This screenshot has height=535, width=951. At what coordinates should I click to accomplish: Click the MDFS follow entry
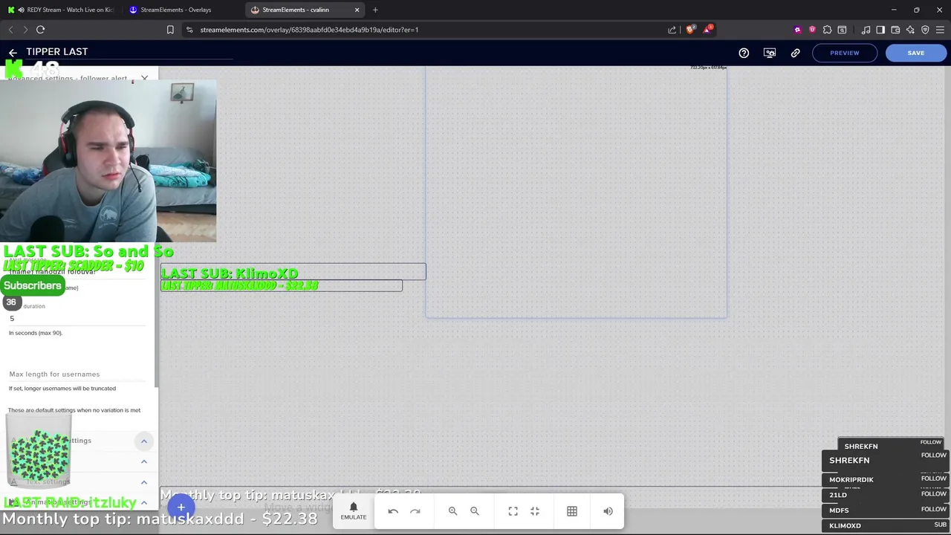(885, 510)
